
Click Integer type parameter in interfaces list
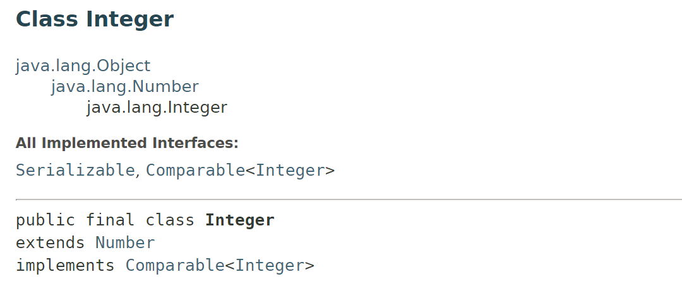coord(290,170)
